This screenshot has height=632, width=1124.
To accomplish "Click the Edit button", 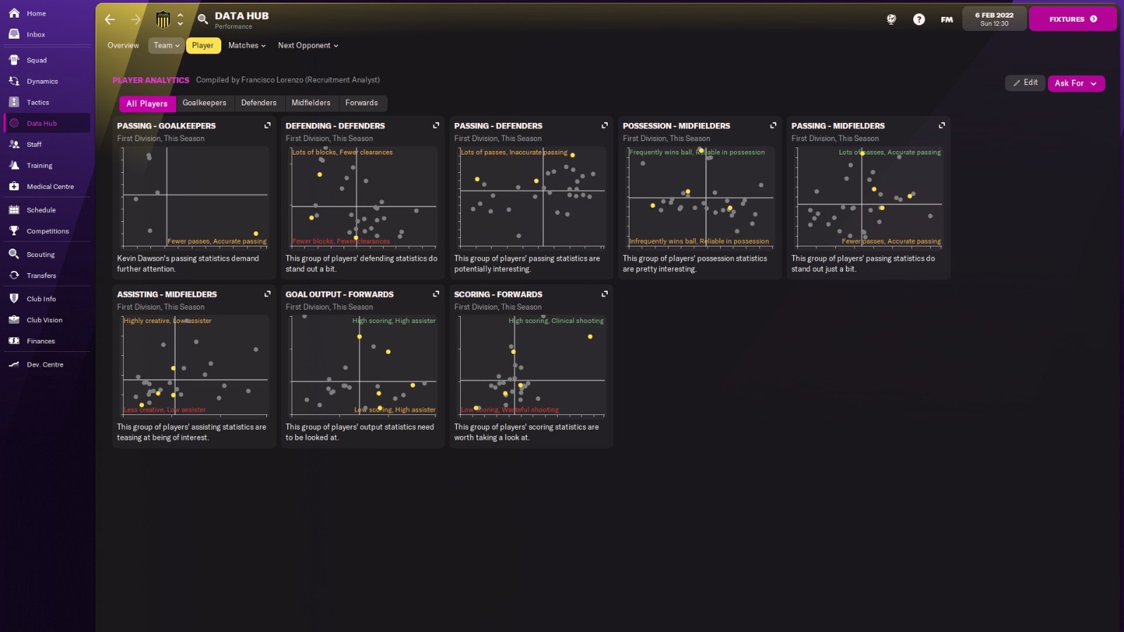I will point(1025,82).
